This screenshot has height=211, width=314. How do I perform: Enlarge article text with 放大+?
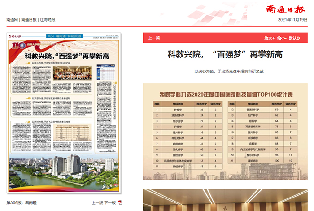[269, 39]
